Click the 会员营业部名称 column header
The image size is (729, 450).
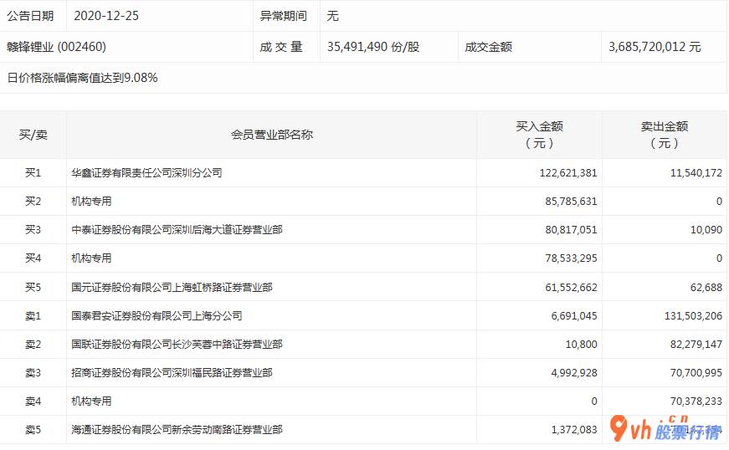(x=272, y=135)
